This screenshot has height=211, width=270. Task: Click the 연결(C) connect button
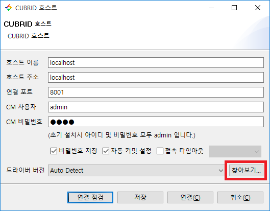pyautogui.click(x=190, y=197)
